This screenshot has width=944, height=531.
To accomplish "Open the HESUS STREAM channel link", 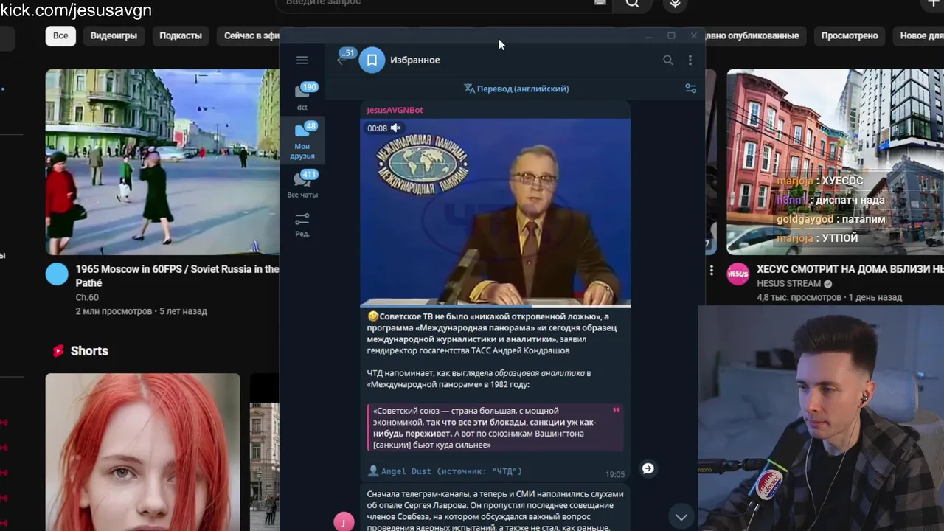I will click(x=788, y=284).
